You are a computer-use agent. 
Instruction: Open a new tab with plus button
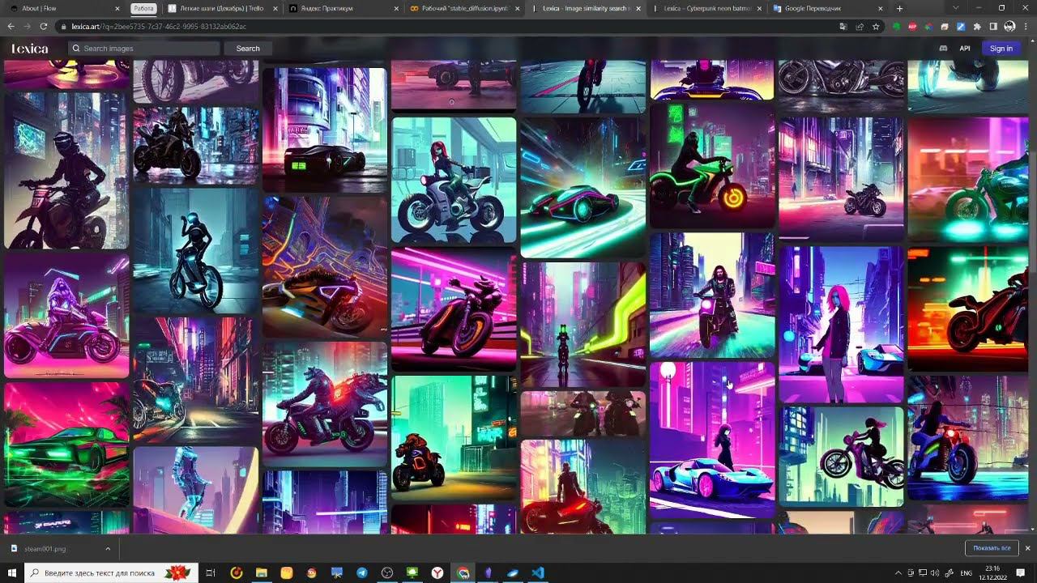point(899,8)
